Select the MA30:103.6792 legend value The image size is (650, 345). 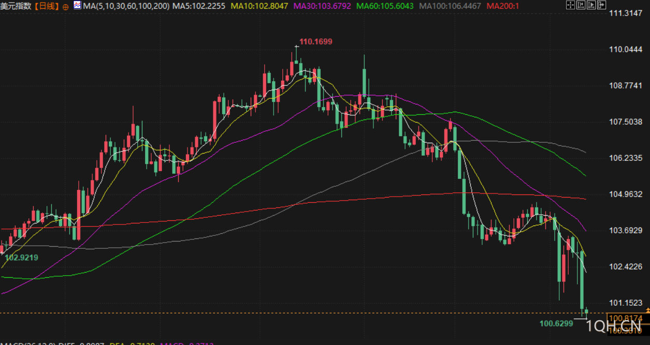click(322, 6)
